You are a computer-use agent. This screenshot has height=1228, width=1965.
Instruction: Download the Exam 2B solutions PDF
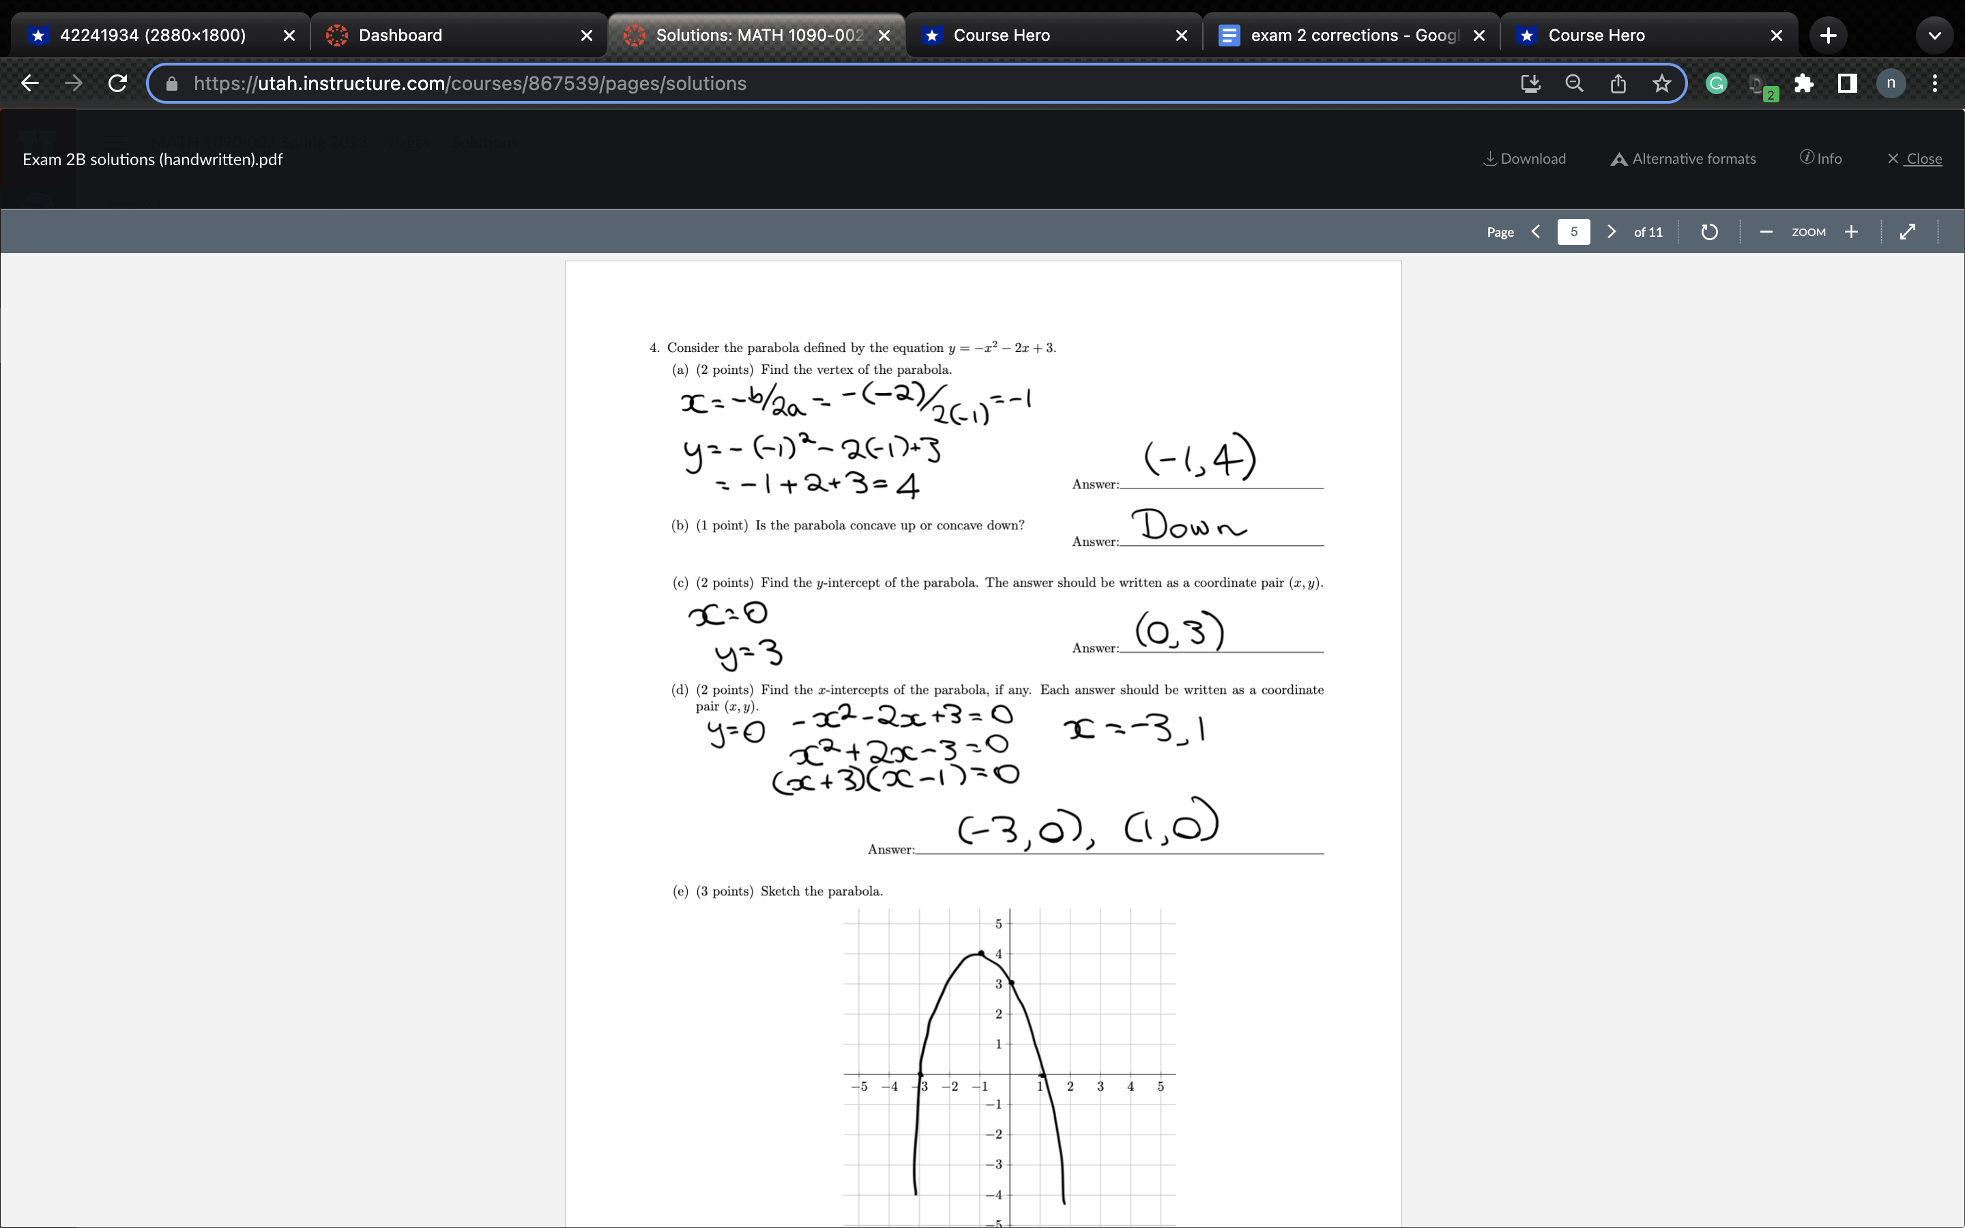pos(1524,158)
